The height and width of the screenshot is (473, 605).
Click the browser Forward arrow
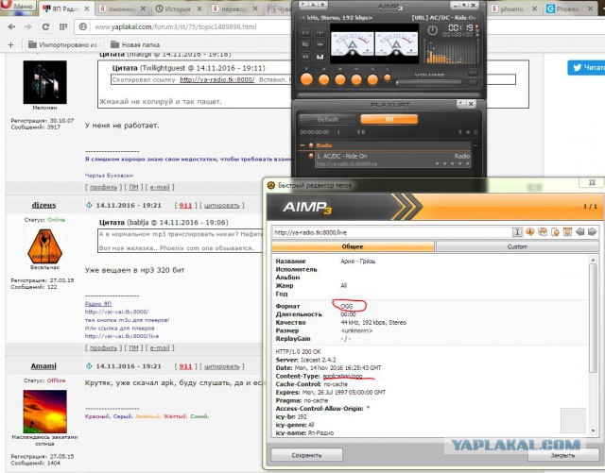(x=27, y=26)
